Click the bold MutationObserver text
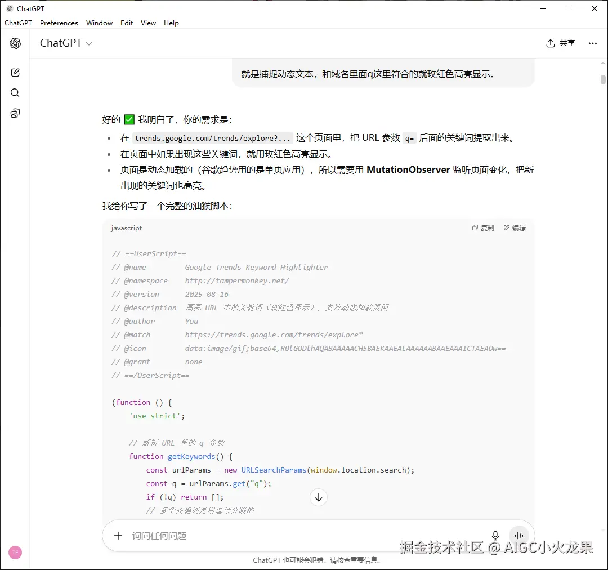 [408, 170]
